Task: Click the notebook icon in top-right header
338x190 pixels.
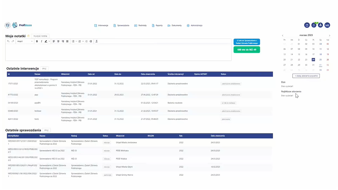Action: [307, 25]
